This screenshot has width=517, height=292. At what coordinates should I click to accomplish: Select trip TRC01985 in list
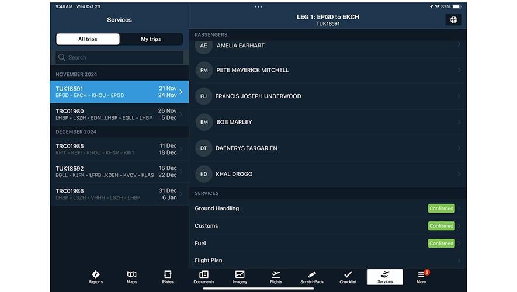[x=119, y=149]
